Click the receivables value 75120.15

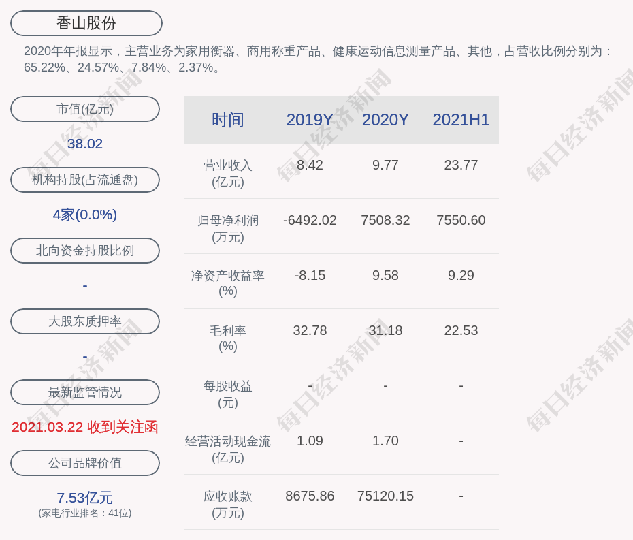[x=385, y=496]
